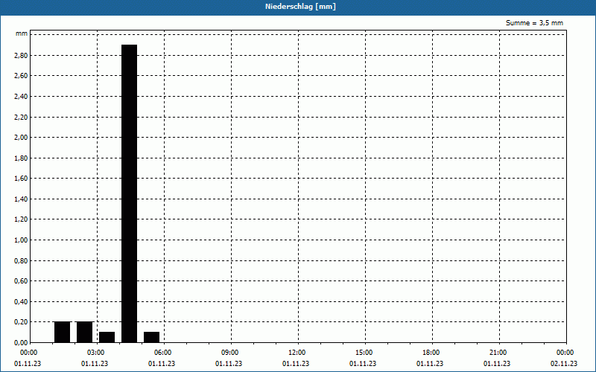Click the "Niederschlag [mm]" chart title
Viewport: 596px width, 372px height.
coord(301,7)
